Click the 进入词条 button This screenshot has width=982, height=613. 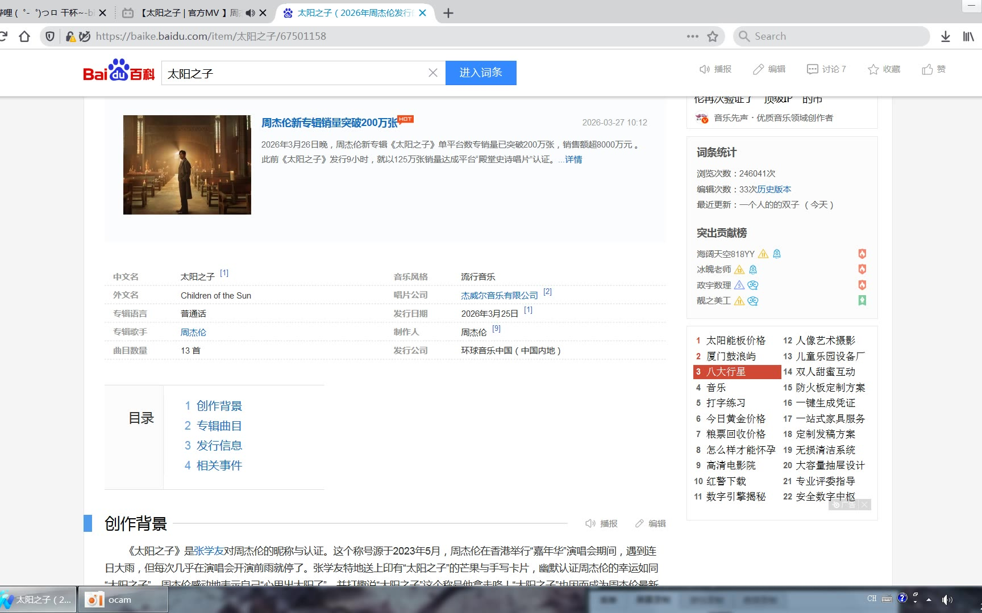[x=481, y=73]
